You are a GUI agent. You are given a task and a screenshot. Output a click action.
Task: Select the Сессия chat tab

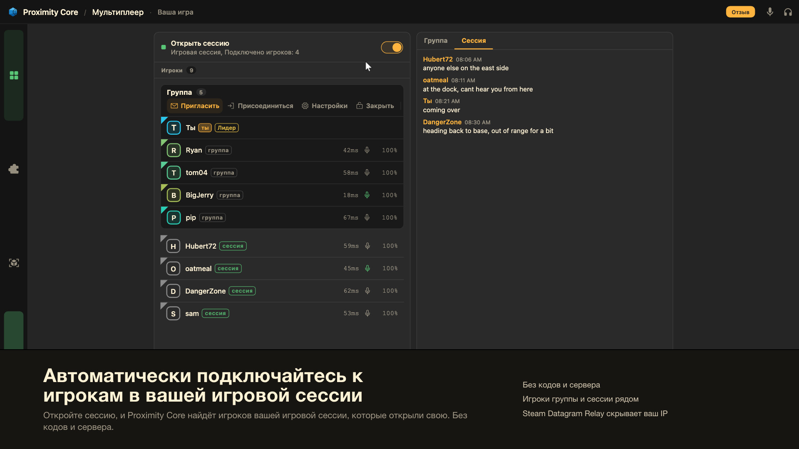coord(474,41)
